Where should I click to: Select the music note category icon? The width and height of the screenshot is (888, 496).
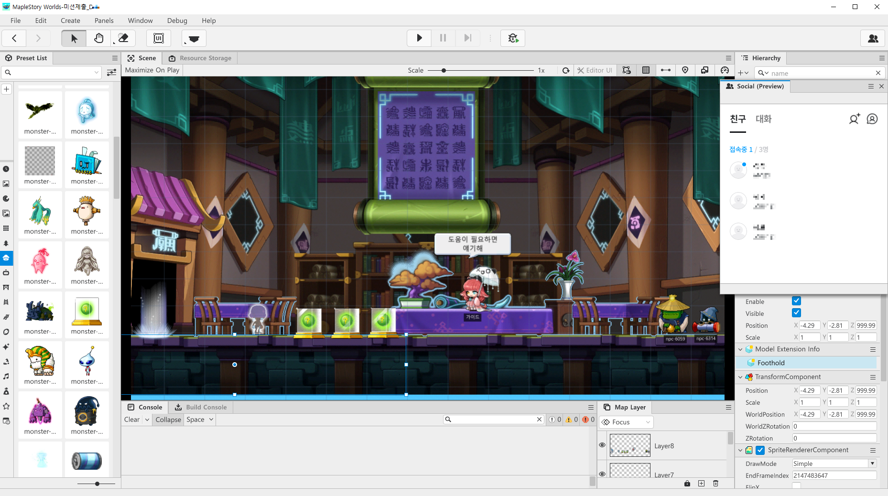coord(6,376)
